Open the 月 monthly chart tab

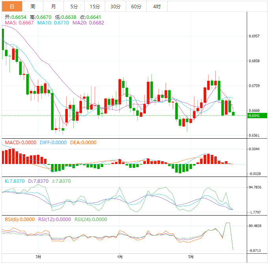pos(53,6)
